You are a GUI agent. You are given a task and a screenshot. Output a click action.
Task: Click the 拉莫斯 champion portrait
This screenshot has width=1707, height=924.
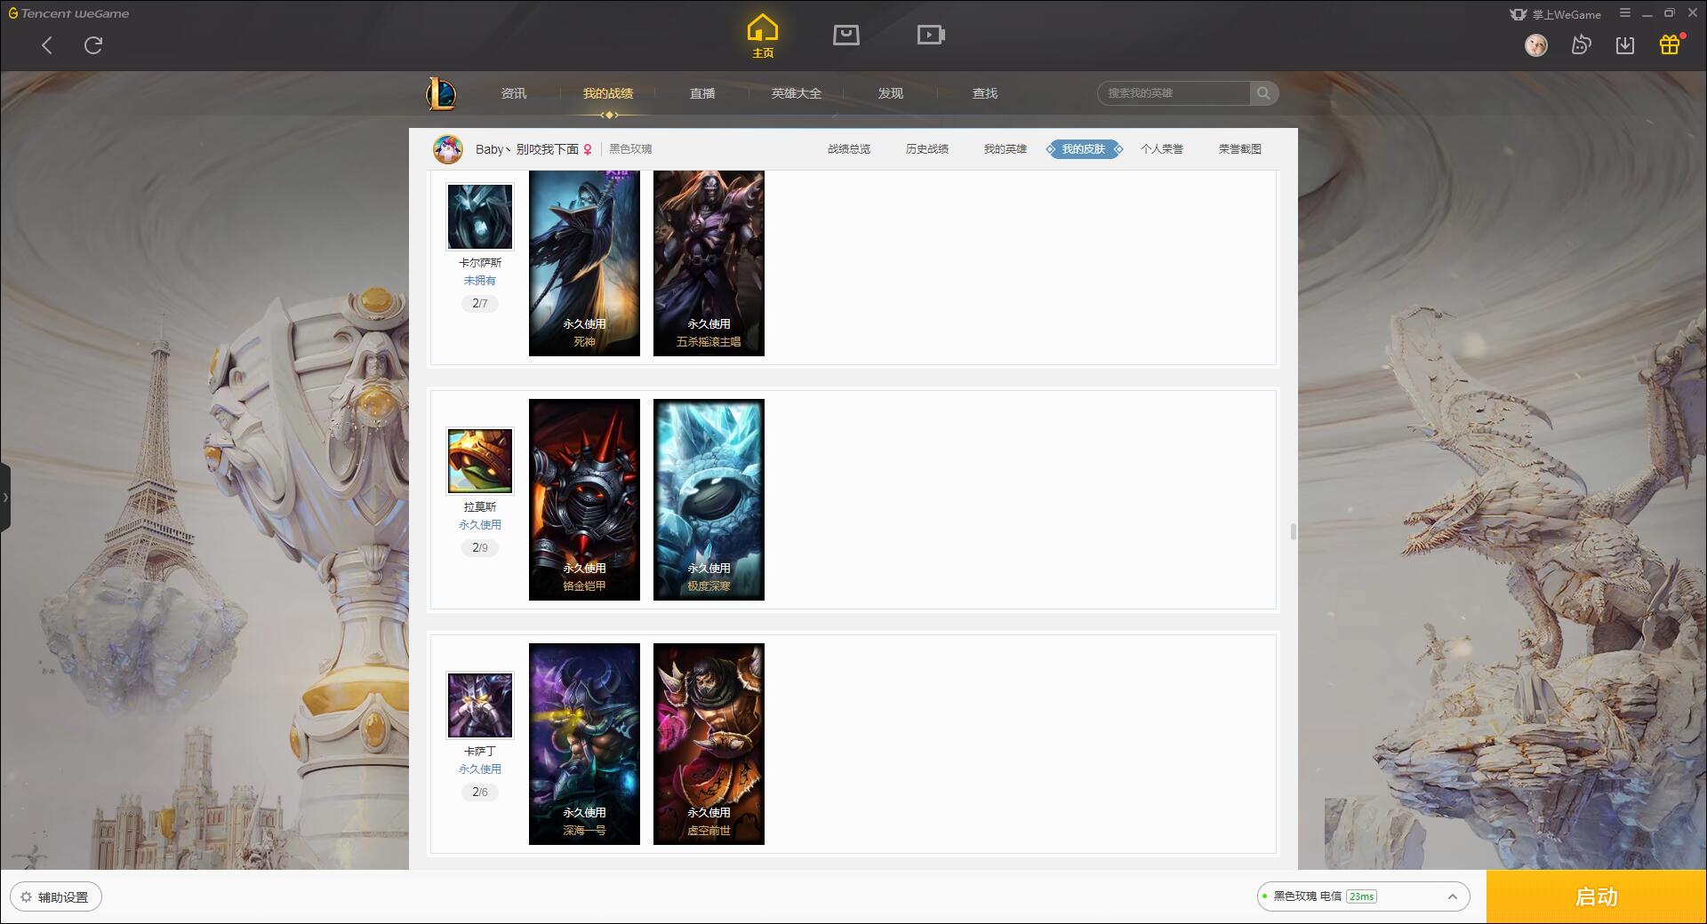coord(480,461)
